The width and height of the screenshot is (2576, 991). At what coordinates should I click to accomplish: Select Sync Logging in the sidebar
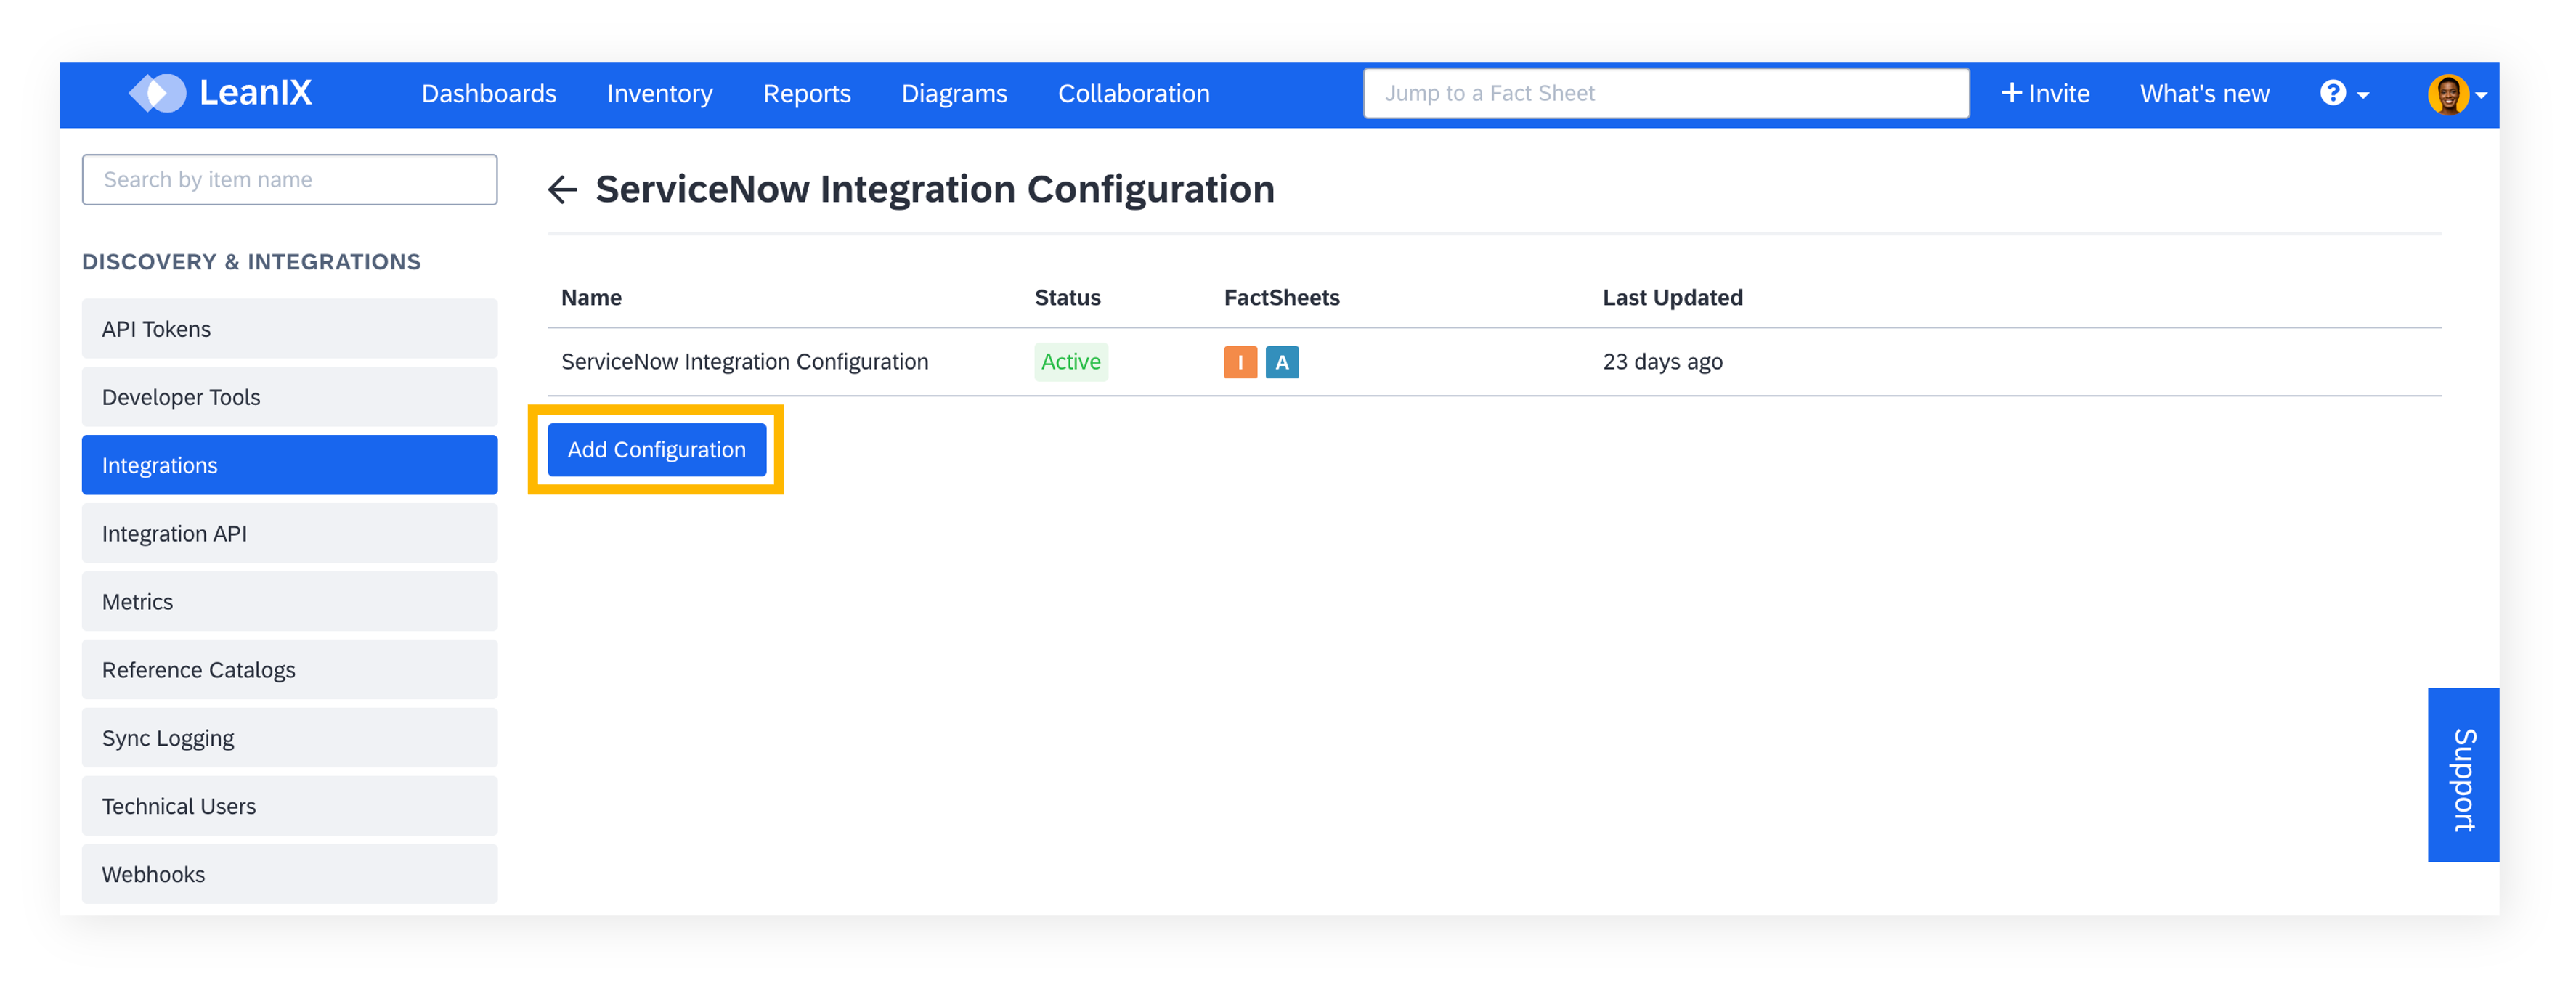tap(290, 738)
